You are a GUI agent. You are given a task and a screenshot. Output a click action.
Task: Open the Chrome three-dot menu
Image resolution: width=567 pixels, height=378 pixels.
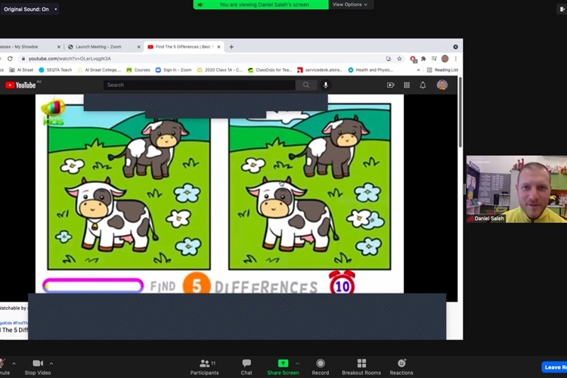coord(456,59)
